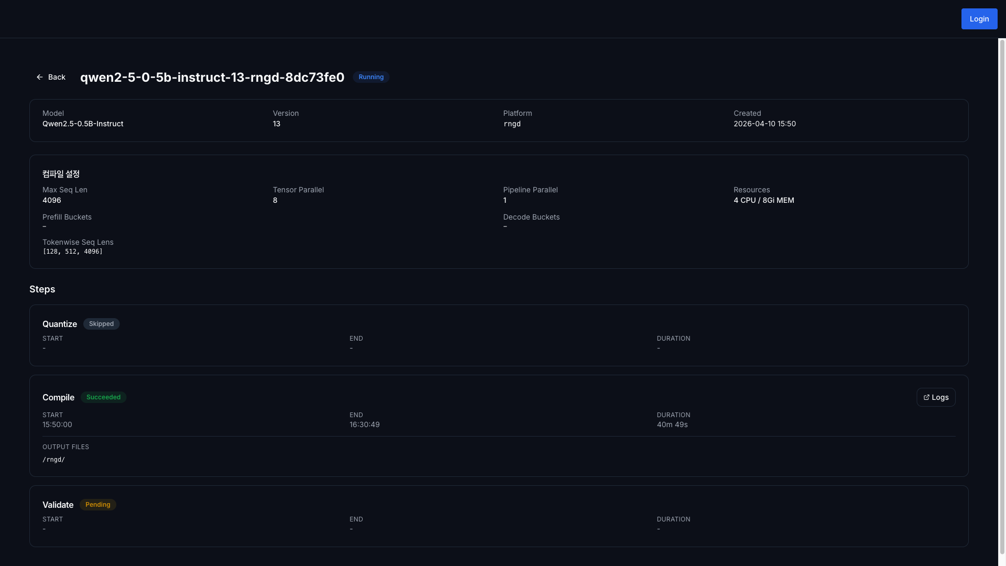Screen dimensions: 1006x566
Task: Click the /rngd/ output file path
Action: pos(53,460)
